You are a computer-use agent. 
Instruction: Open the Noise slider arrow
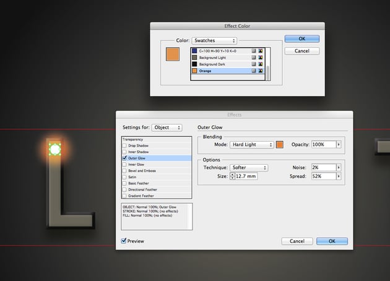339,167
